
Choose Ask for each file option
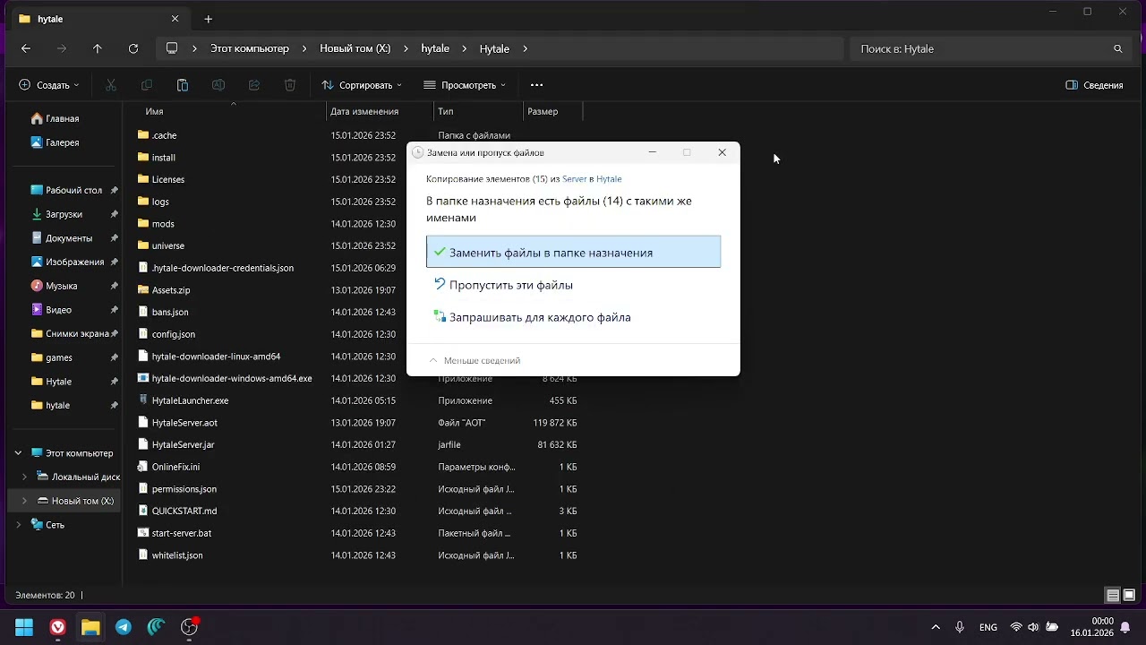[x=573, y=317]
